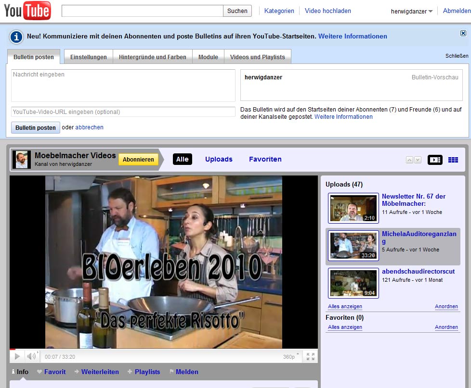Image resolution: width=471 pixels, height=388 pixels.
Task: Click the YouTube-Video-URL input field
Action: 123,112
